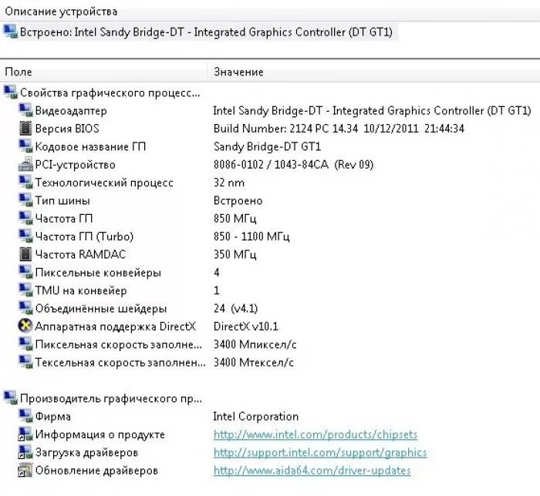This screenshot has height=496, width=540.
Task: Click the icon beside Объединённые шейдеры
Action: coord(25,308)
